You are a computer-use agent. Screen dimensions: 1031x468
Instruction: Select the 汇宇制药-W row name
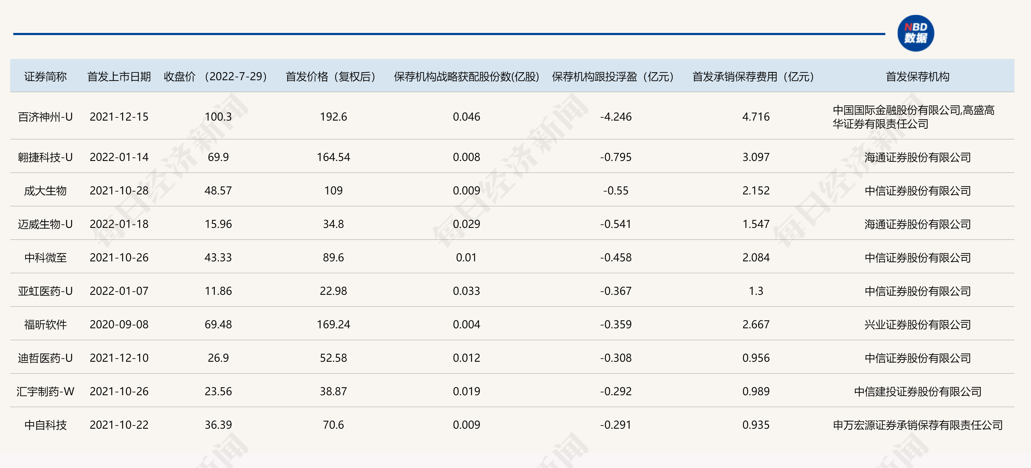coord(45,392)
